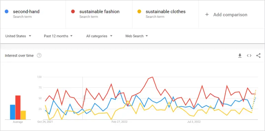Viewport: 265px width, 131px height.
Task: Click the Average label under the bars
Action: (x=18, y=122)
